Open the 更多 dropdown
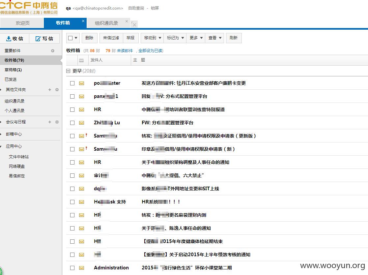This screenshot has width=368, height=275. click(196, 38)
